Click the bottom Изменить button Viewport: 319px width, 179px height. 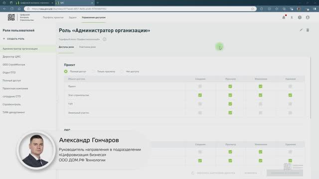[251, 173]
